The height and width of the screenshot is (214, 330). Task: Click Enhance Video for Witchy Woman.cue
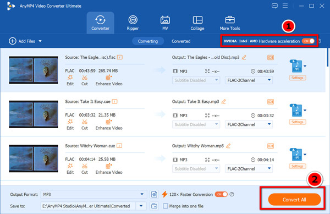pyautogui.click(x=109, y=168)
